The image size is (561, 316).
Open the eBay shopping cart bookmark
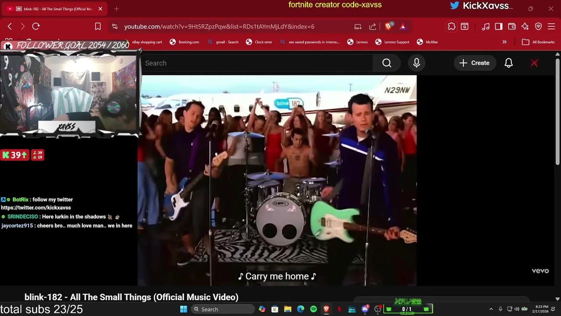click(147, 42)
